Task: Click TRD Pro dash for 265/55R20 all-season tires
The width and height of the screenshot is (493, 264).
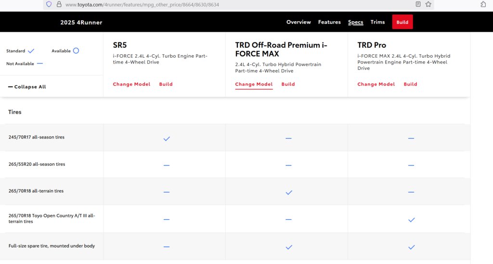Action: [411, 165]
